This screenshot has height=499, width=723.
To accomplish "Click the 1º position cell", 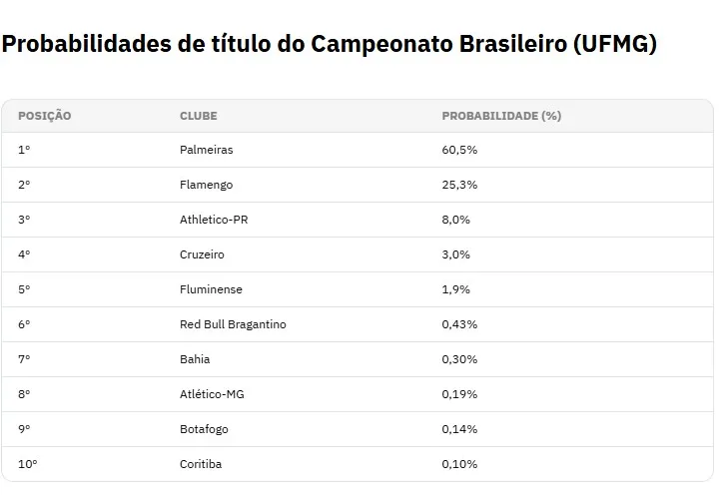I will point(24,150).
